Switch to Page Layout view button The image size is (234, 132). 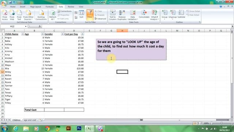(x=198, y=123)
